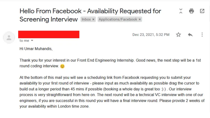
Task: Click the paragraph about the scheduling link
Action: coord(112,92)
